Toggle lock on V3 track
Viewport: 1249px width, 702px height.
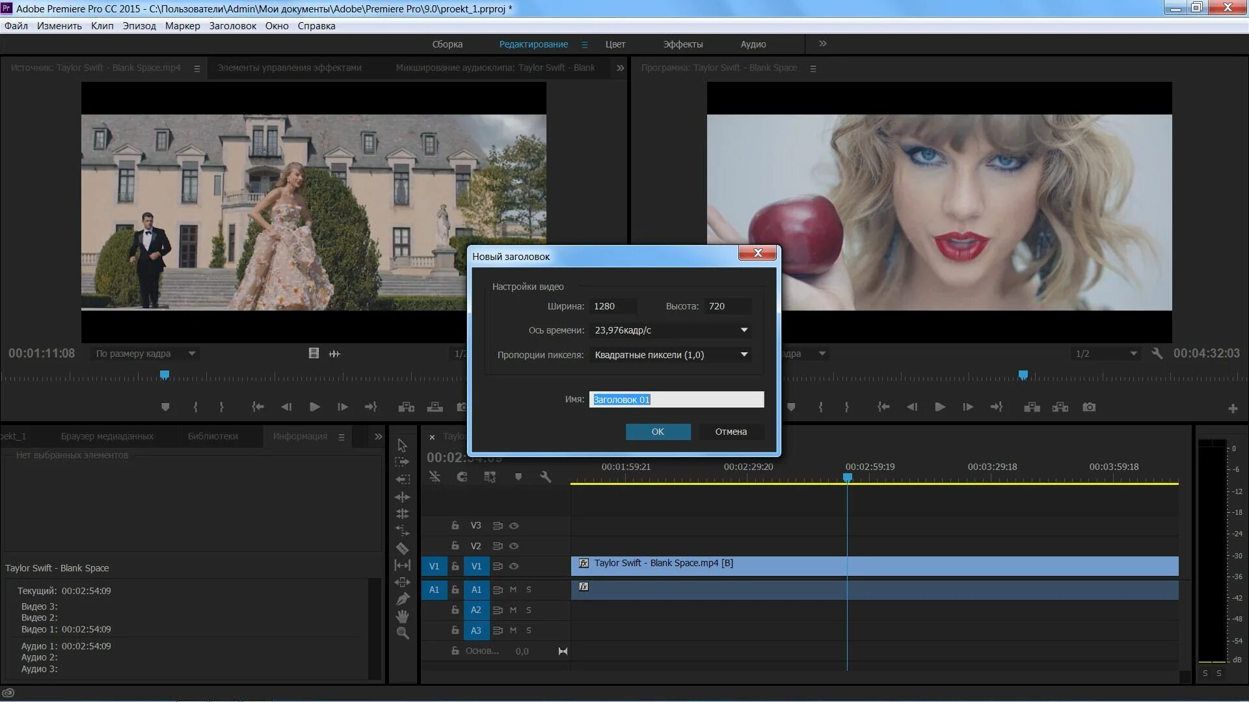pyautogui.click(x=455, y=525)
